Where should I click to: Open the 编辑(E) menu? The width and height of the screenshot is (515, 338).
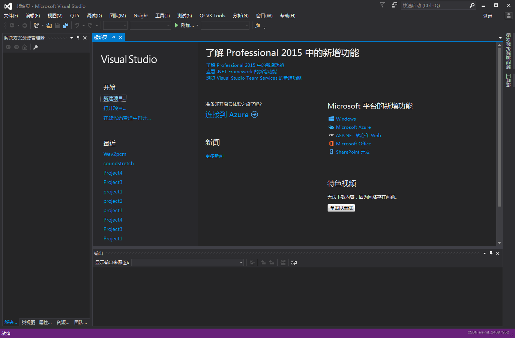pos(33,16)
